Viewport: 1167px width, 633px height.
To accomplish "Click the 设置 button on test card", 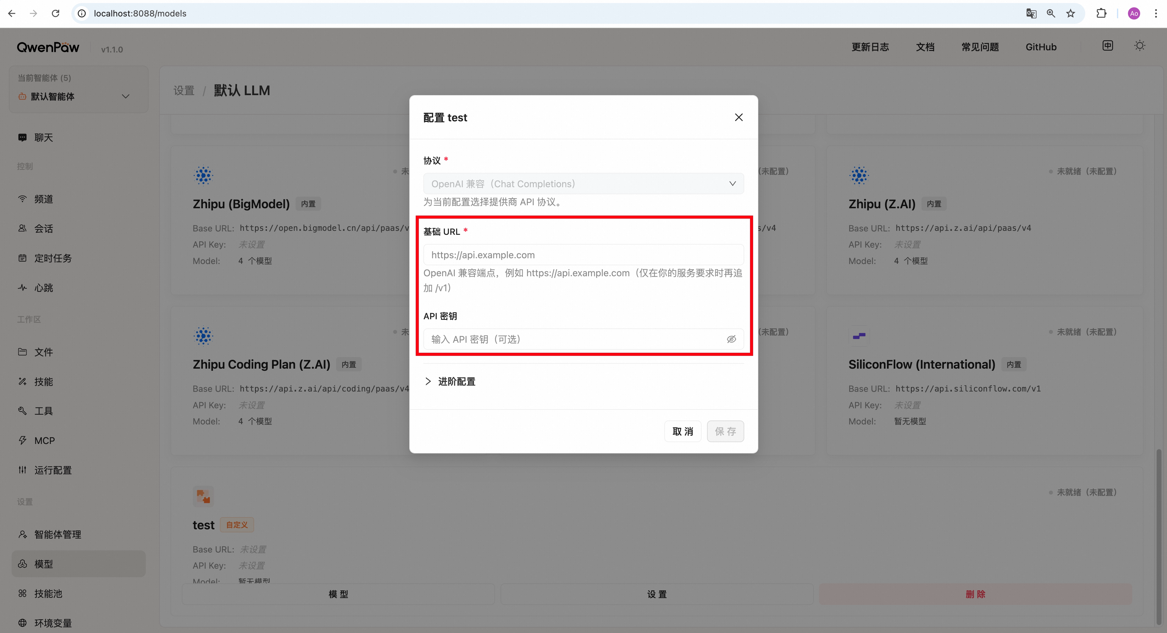I will tap(657, 594).
